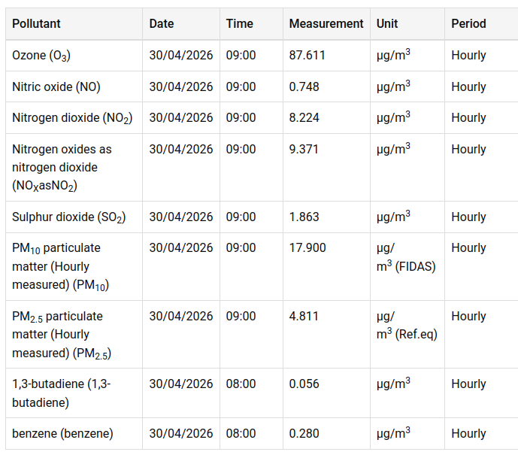Select the 17.900 measurement value

click(307, 248)
